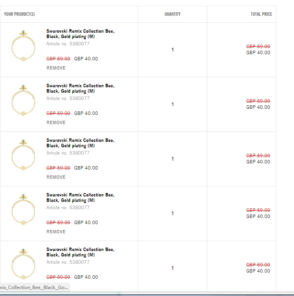Click the Your Product(s) column header
The height and width of the screenshot is (296, 294).
click(x=20, y=14)
